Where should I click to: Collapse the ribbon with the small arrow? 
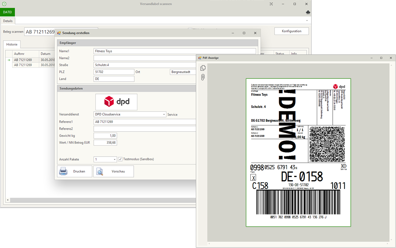pyautogui.click(x=307, y=21)
